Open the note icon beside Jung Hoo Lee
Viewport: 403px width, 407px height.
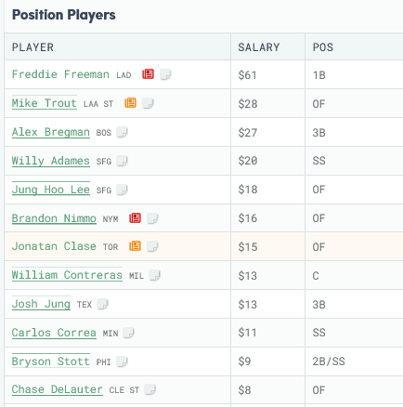pyautogui.click(x=122, y=190)
